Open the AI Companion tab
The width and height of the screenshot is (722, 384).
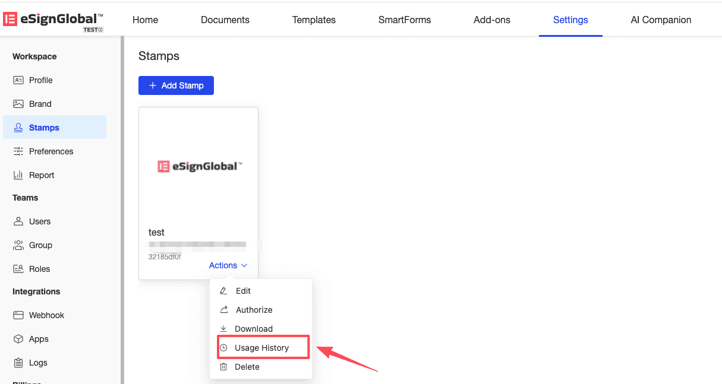tap(661, 20)
